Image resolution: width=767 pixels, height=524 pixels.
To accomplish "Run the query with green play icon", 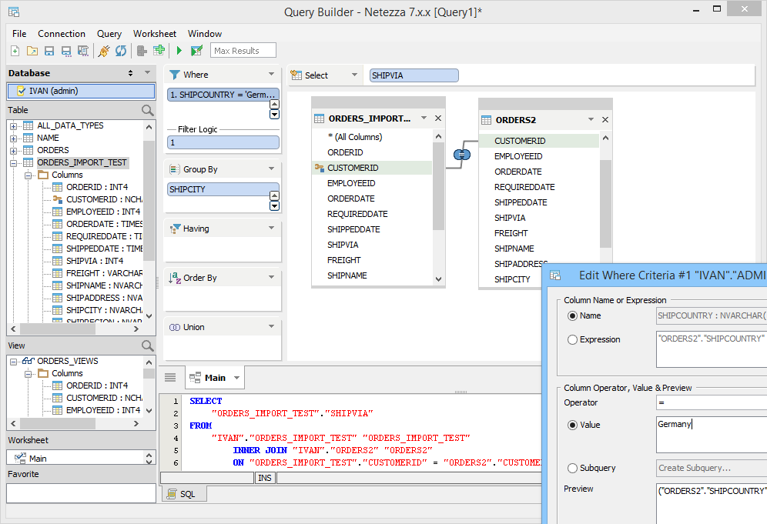I will click(x=179, y=51).
